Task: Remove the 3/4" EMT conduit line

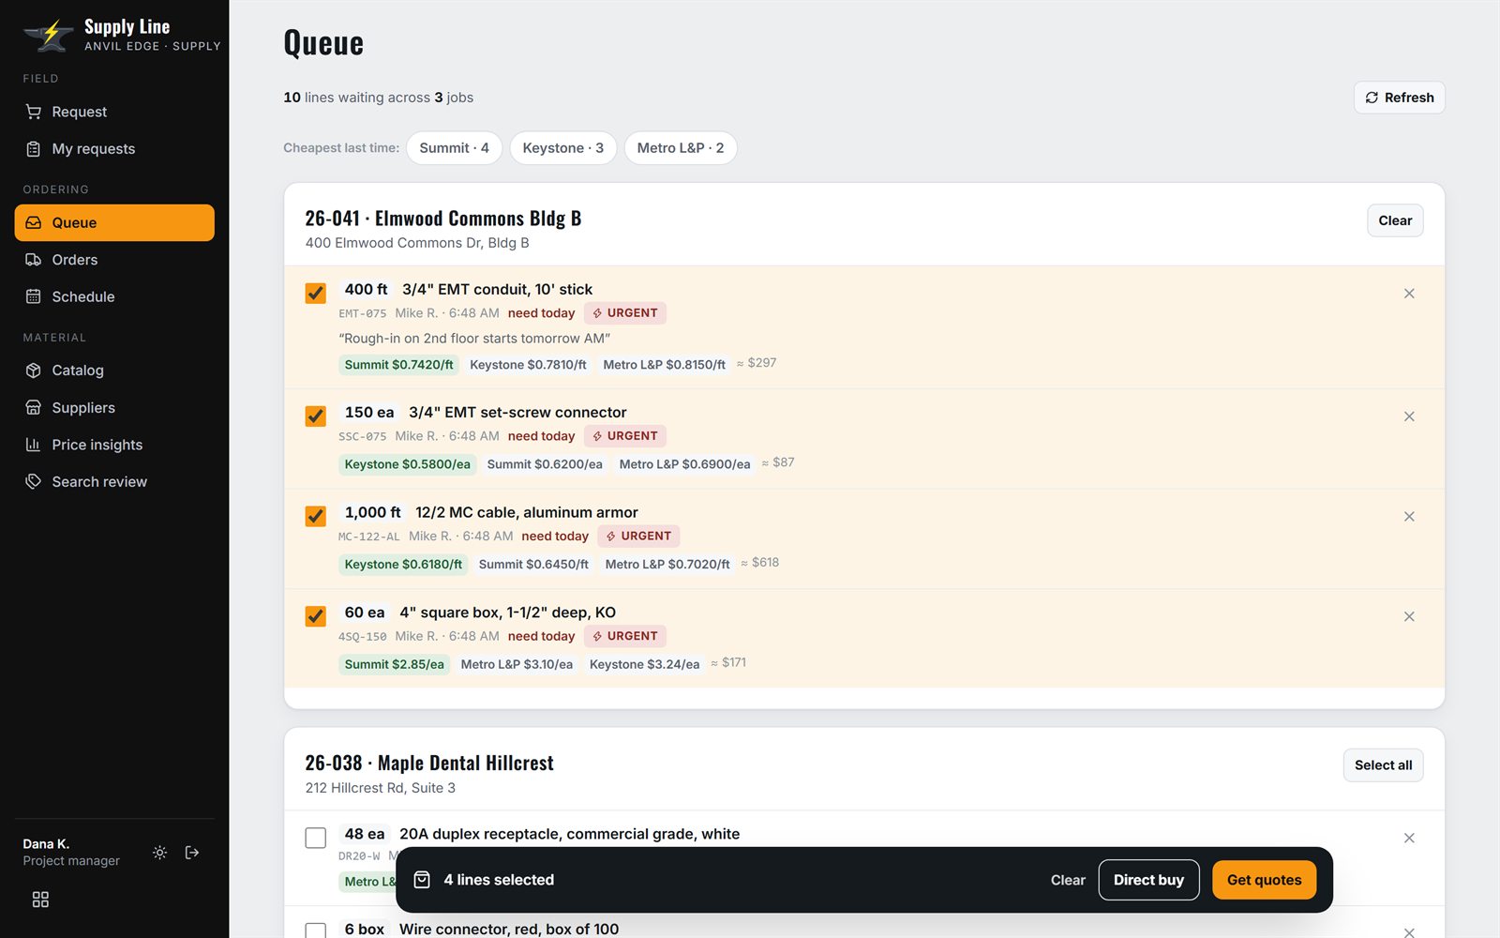Action: tap(1409, 294)
